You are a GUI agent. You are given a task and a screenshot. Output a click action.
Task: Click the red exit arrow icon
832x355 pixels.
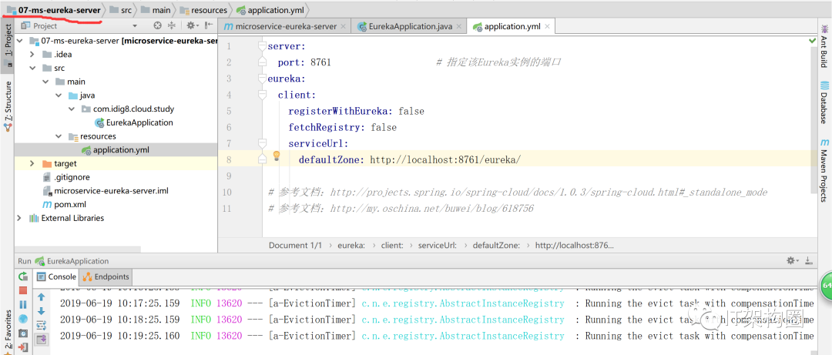coord(23,347)
